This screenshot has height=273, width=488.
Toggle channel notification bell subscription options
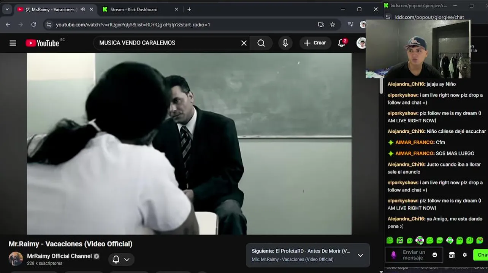coord(121,259)
